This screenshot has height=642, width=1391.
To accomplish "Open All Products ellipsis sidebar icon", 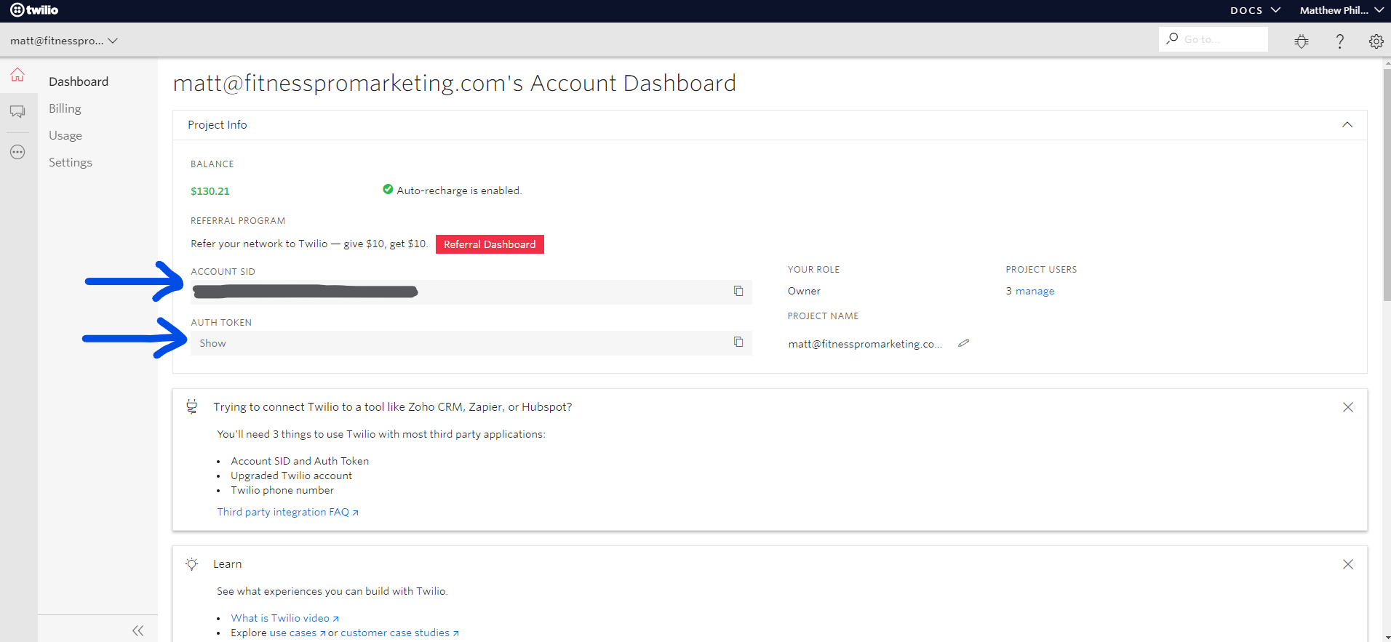I will tap(17, 152).
